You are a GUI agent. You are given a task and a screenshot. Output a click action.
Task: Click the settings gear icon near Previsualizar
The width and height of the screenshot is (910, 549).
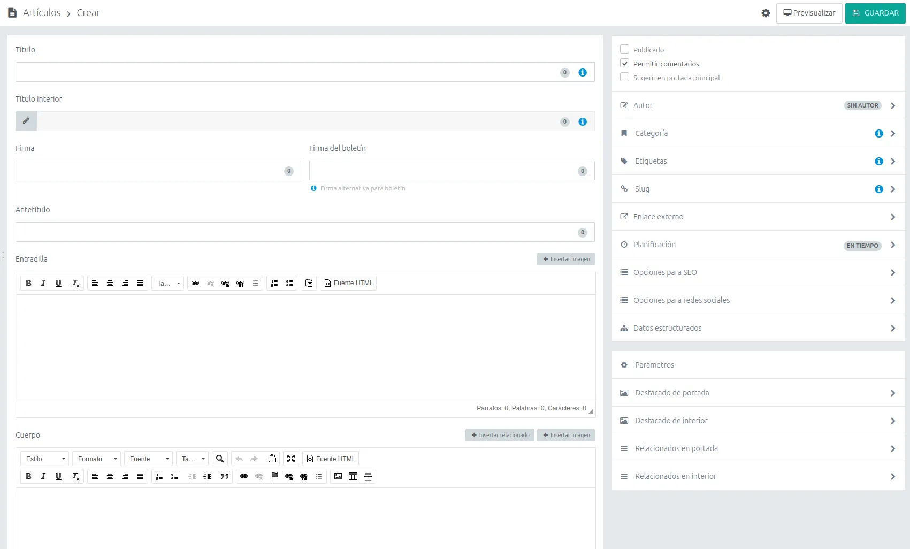pos(766,13)
